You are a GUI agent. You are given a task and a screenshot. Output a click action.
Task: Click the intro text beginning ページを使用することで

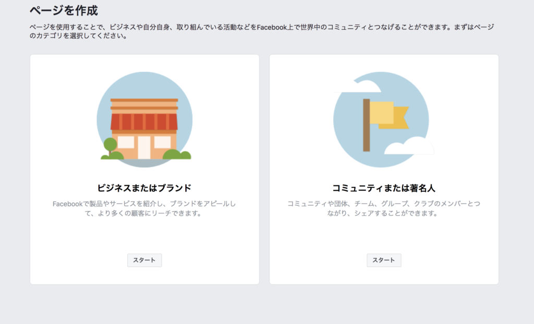[262, 31]
